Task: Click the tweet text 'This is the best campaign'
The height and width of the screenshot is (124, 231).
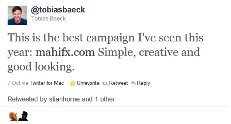Action: point(71,38)
